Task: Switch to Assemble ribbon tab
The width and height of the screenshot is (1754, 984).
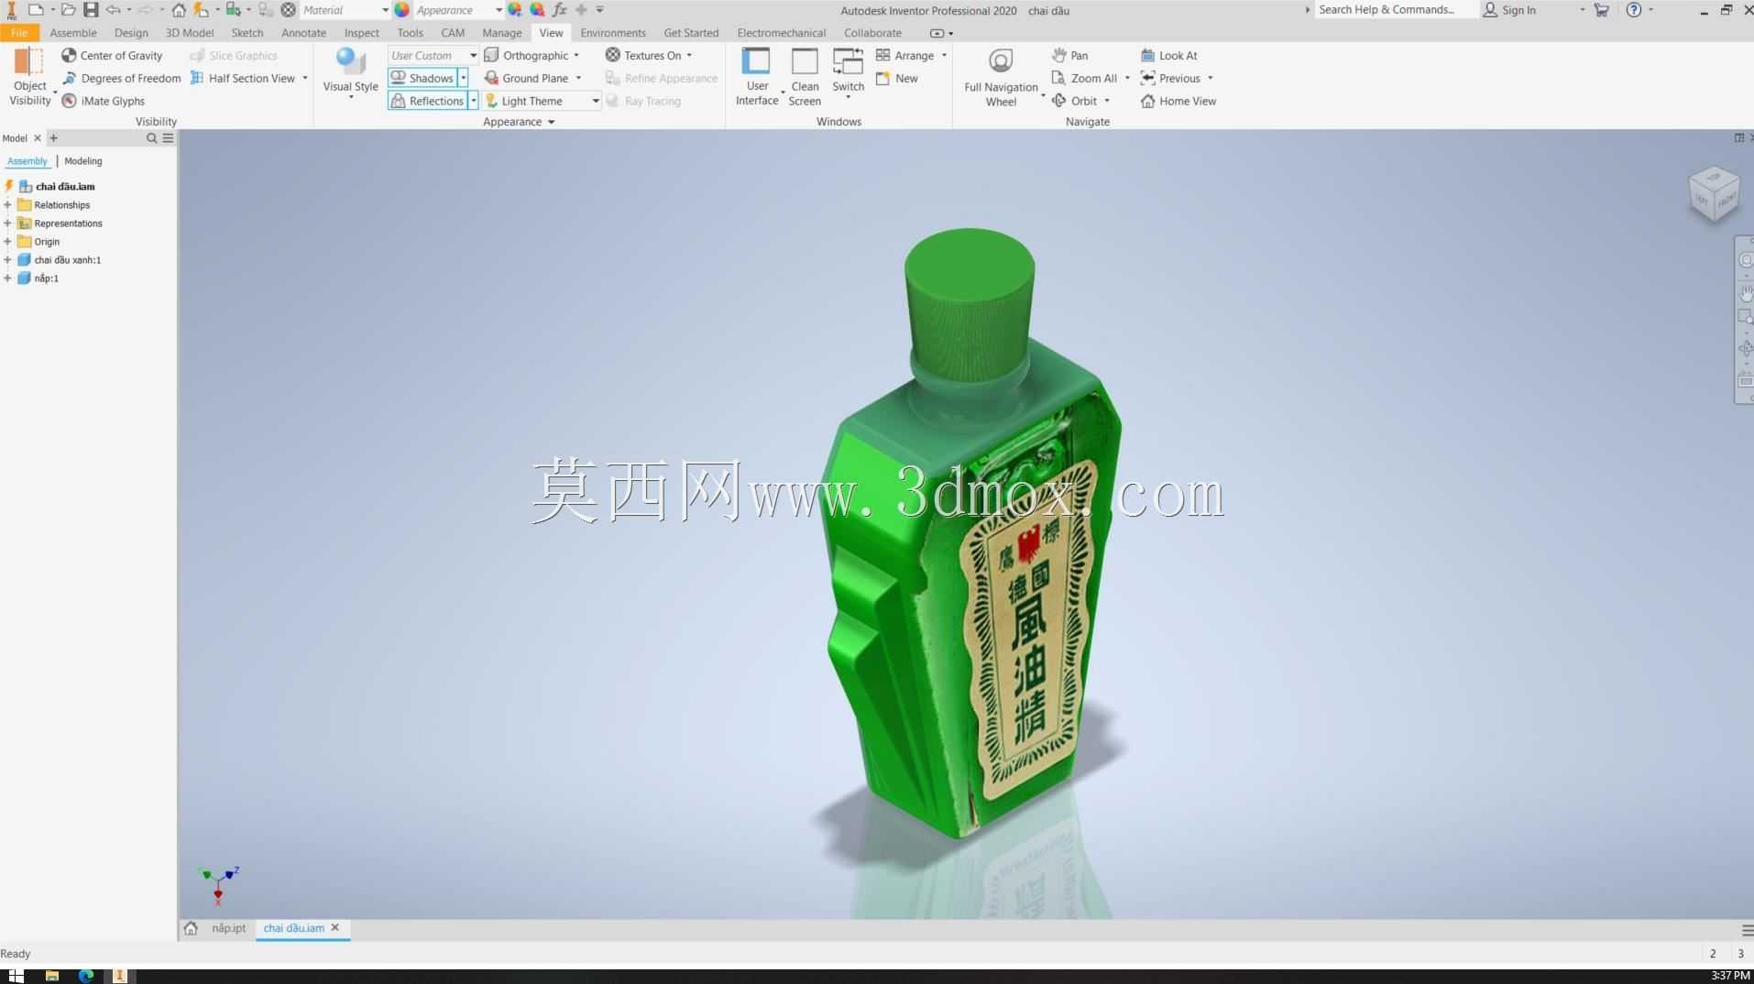Action: (x=73, y=33)
